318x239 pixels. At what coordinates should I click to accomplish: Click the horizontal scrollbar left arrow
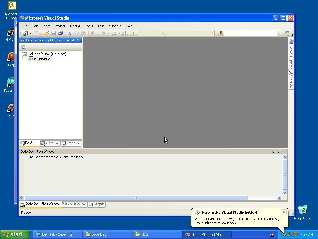pos(21,198)
